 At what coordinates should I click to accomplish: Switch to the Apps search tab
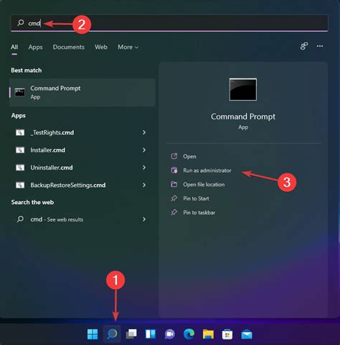[35, 47]
